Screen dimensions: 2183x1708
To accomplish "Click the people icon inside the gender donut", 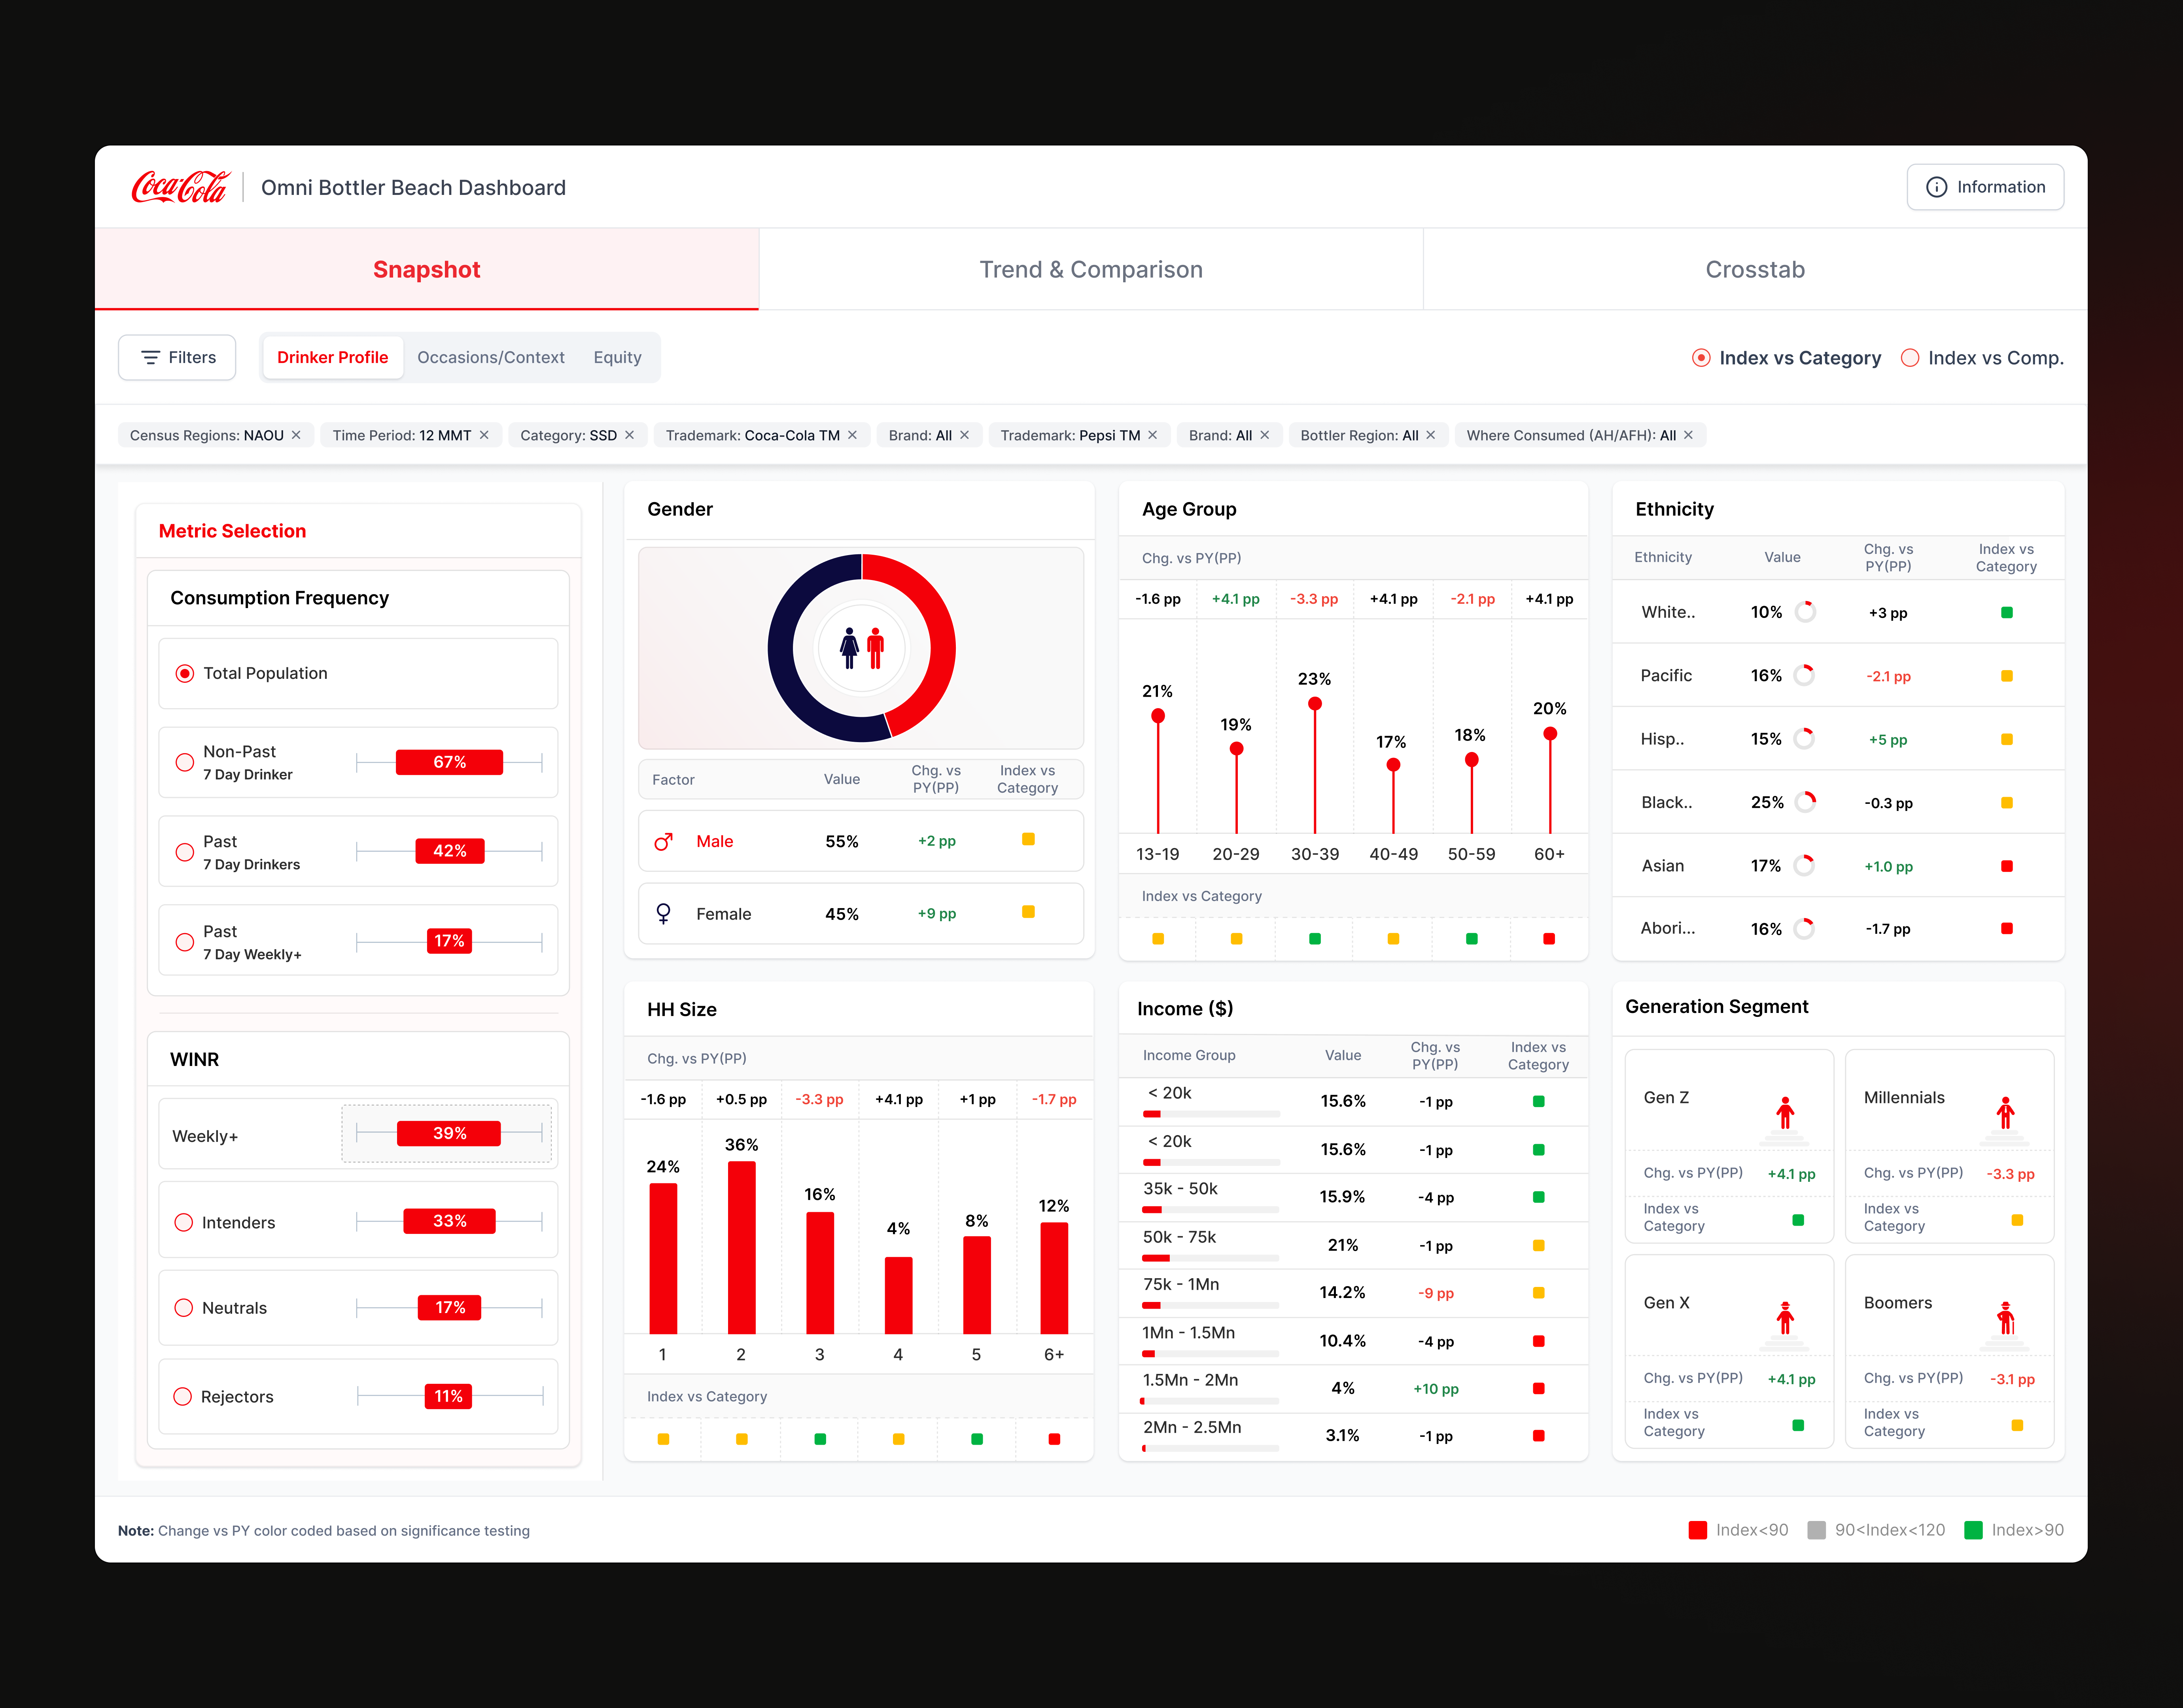I will coord(862,648).
